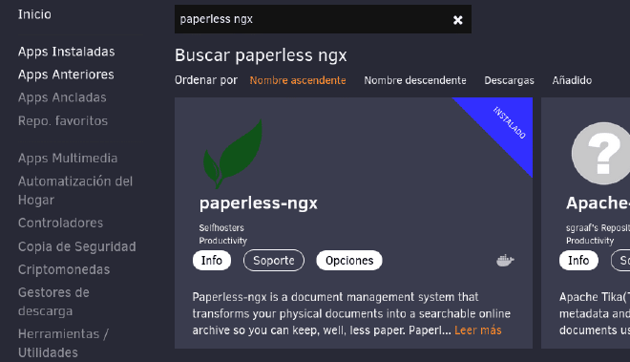This screenshot has height=362, width=630.
Task: Expand description with Leer más
Action: click(478, 330)
